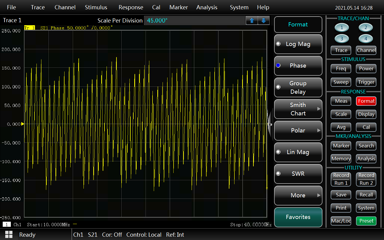Open the Favorites panel
384x240 pixels.
[298, 217]
